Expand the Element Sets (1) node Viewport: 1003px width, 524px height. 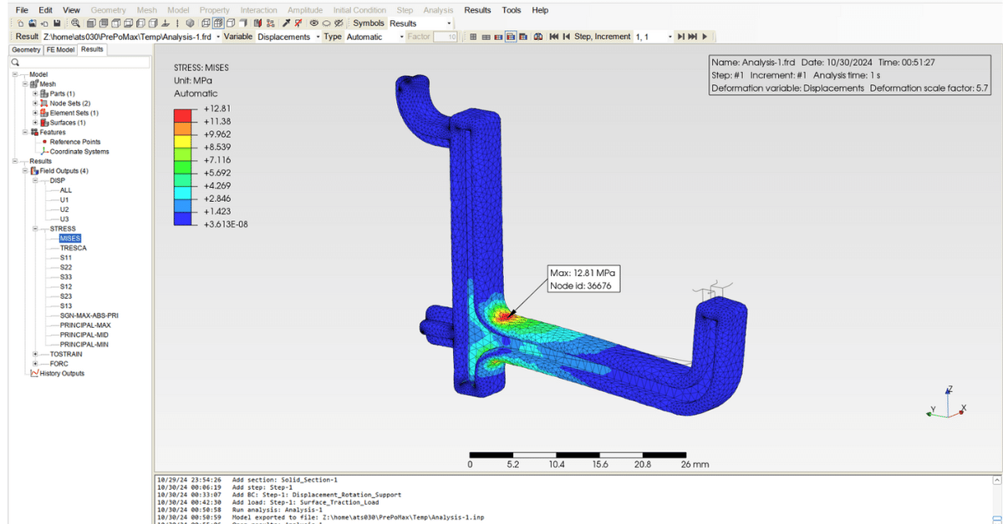click(35, 113)
